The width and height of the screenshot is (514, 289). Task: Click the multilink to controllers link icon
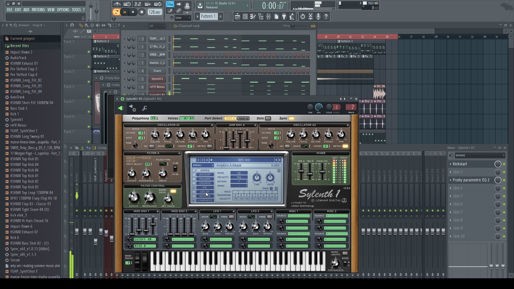179,11
